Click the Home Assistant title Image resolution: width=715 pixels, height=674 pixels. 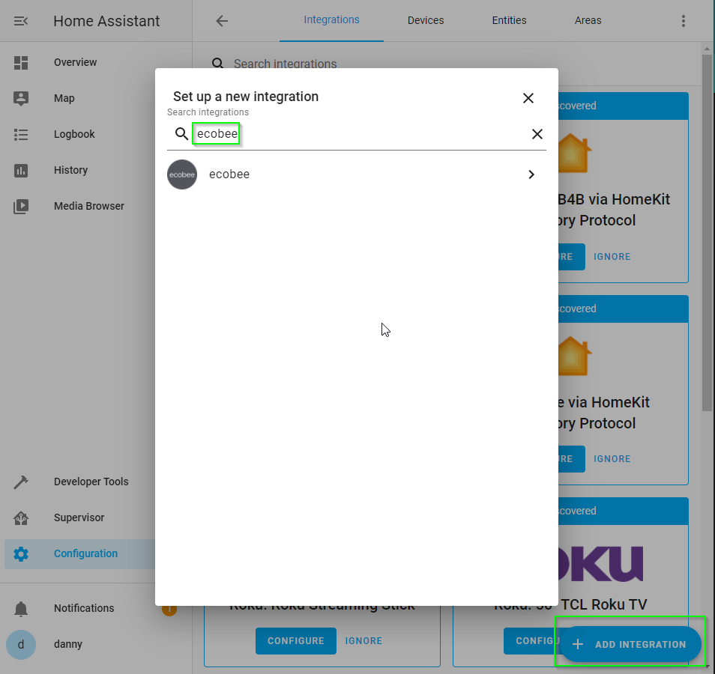click(106, 21)
